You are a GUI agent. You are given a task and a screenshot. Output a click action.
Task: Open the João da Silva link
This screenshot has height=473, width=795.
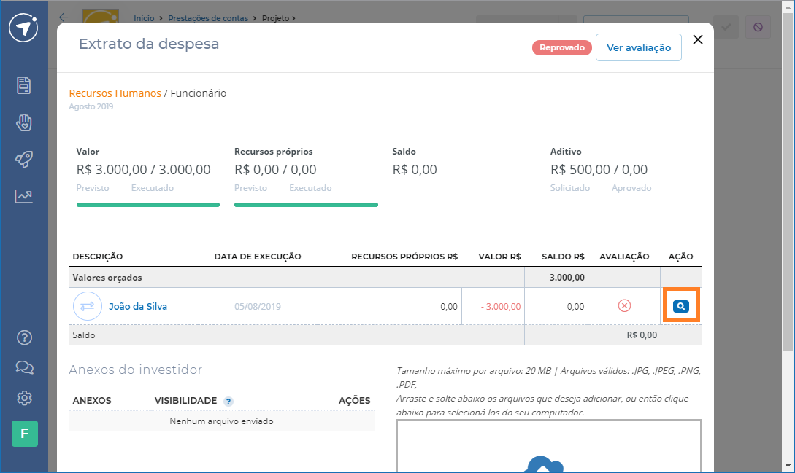pos(138,306)
